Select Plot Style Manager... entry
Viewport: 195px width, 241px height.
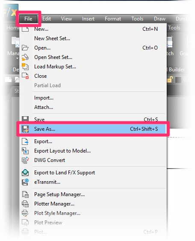(57, 213)
